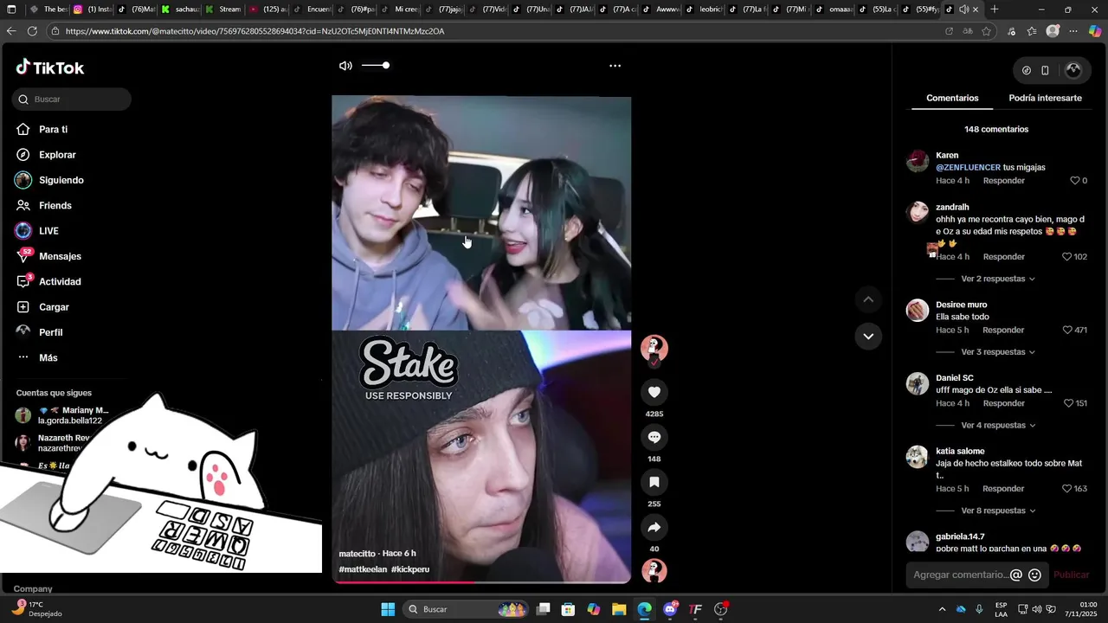Open taskbar volume control
This screenshot has width=1108, height=623.
pos(1036,609)
